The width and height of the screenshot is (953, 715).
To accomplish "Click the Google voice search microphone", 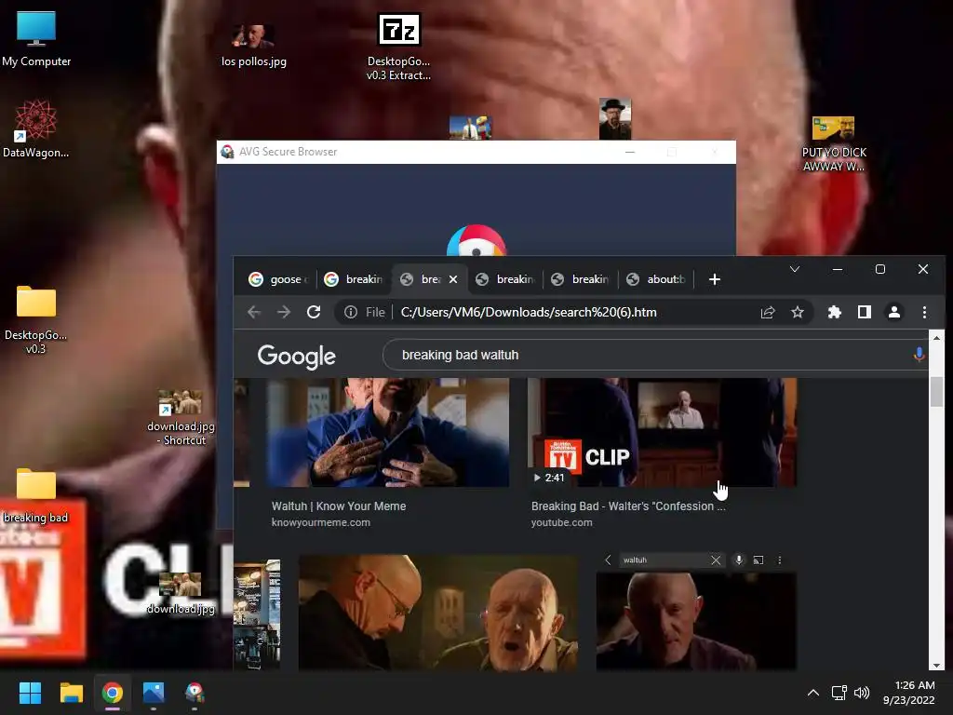I will [x=919, y=355].
